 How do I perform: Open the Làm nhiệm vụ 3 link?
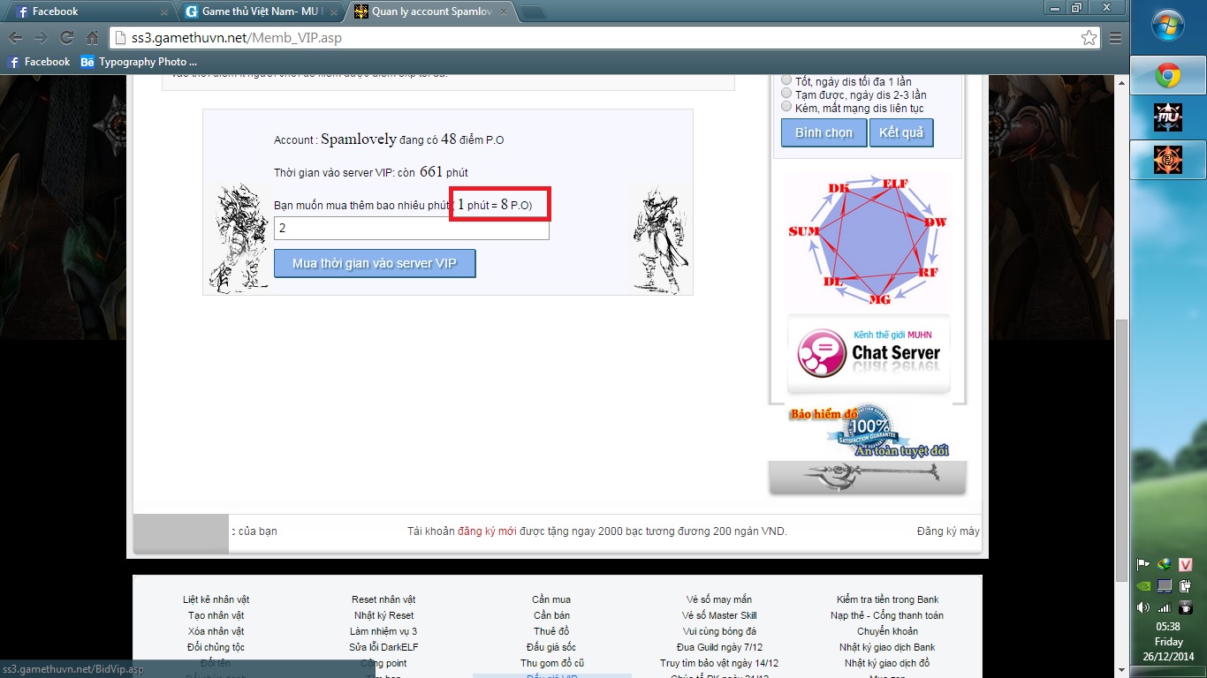383,631
